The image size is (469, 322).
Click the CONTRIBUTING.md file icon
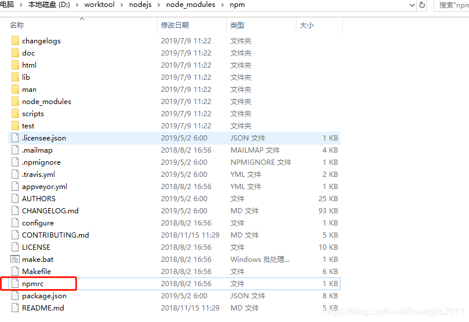click(15, 235)
